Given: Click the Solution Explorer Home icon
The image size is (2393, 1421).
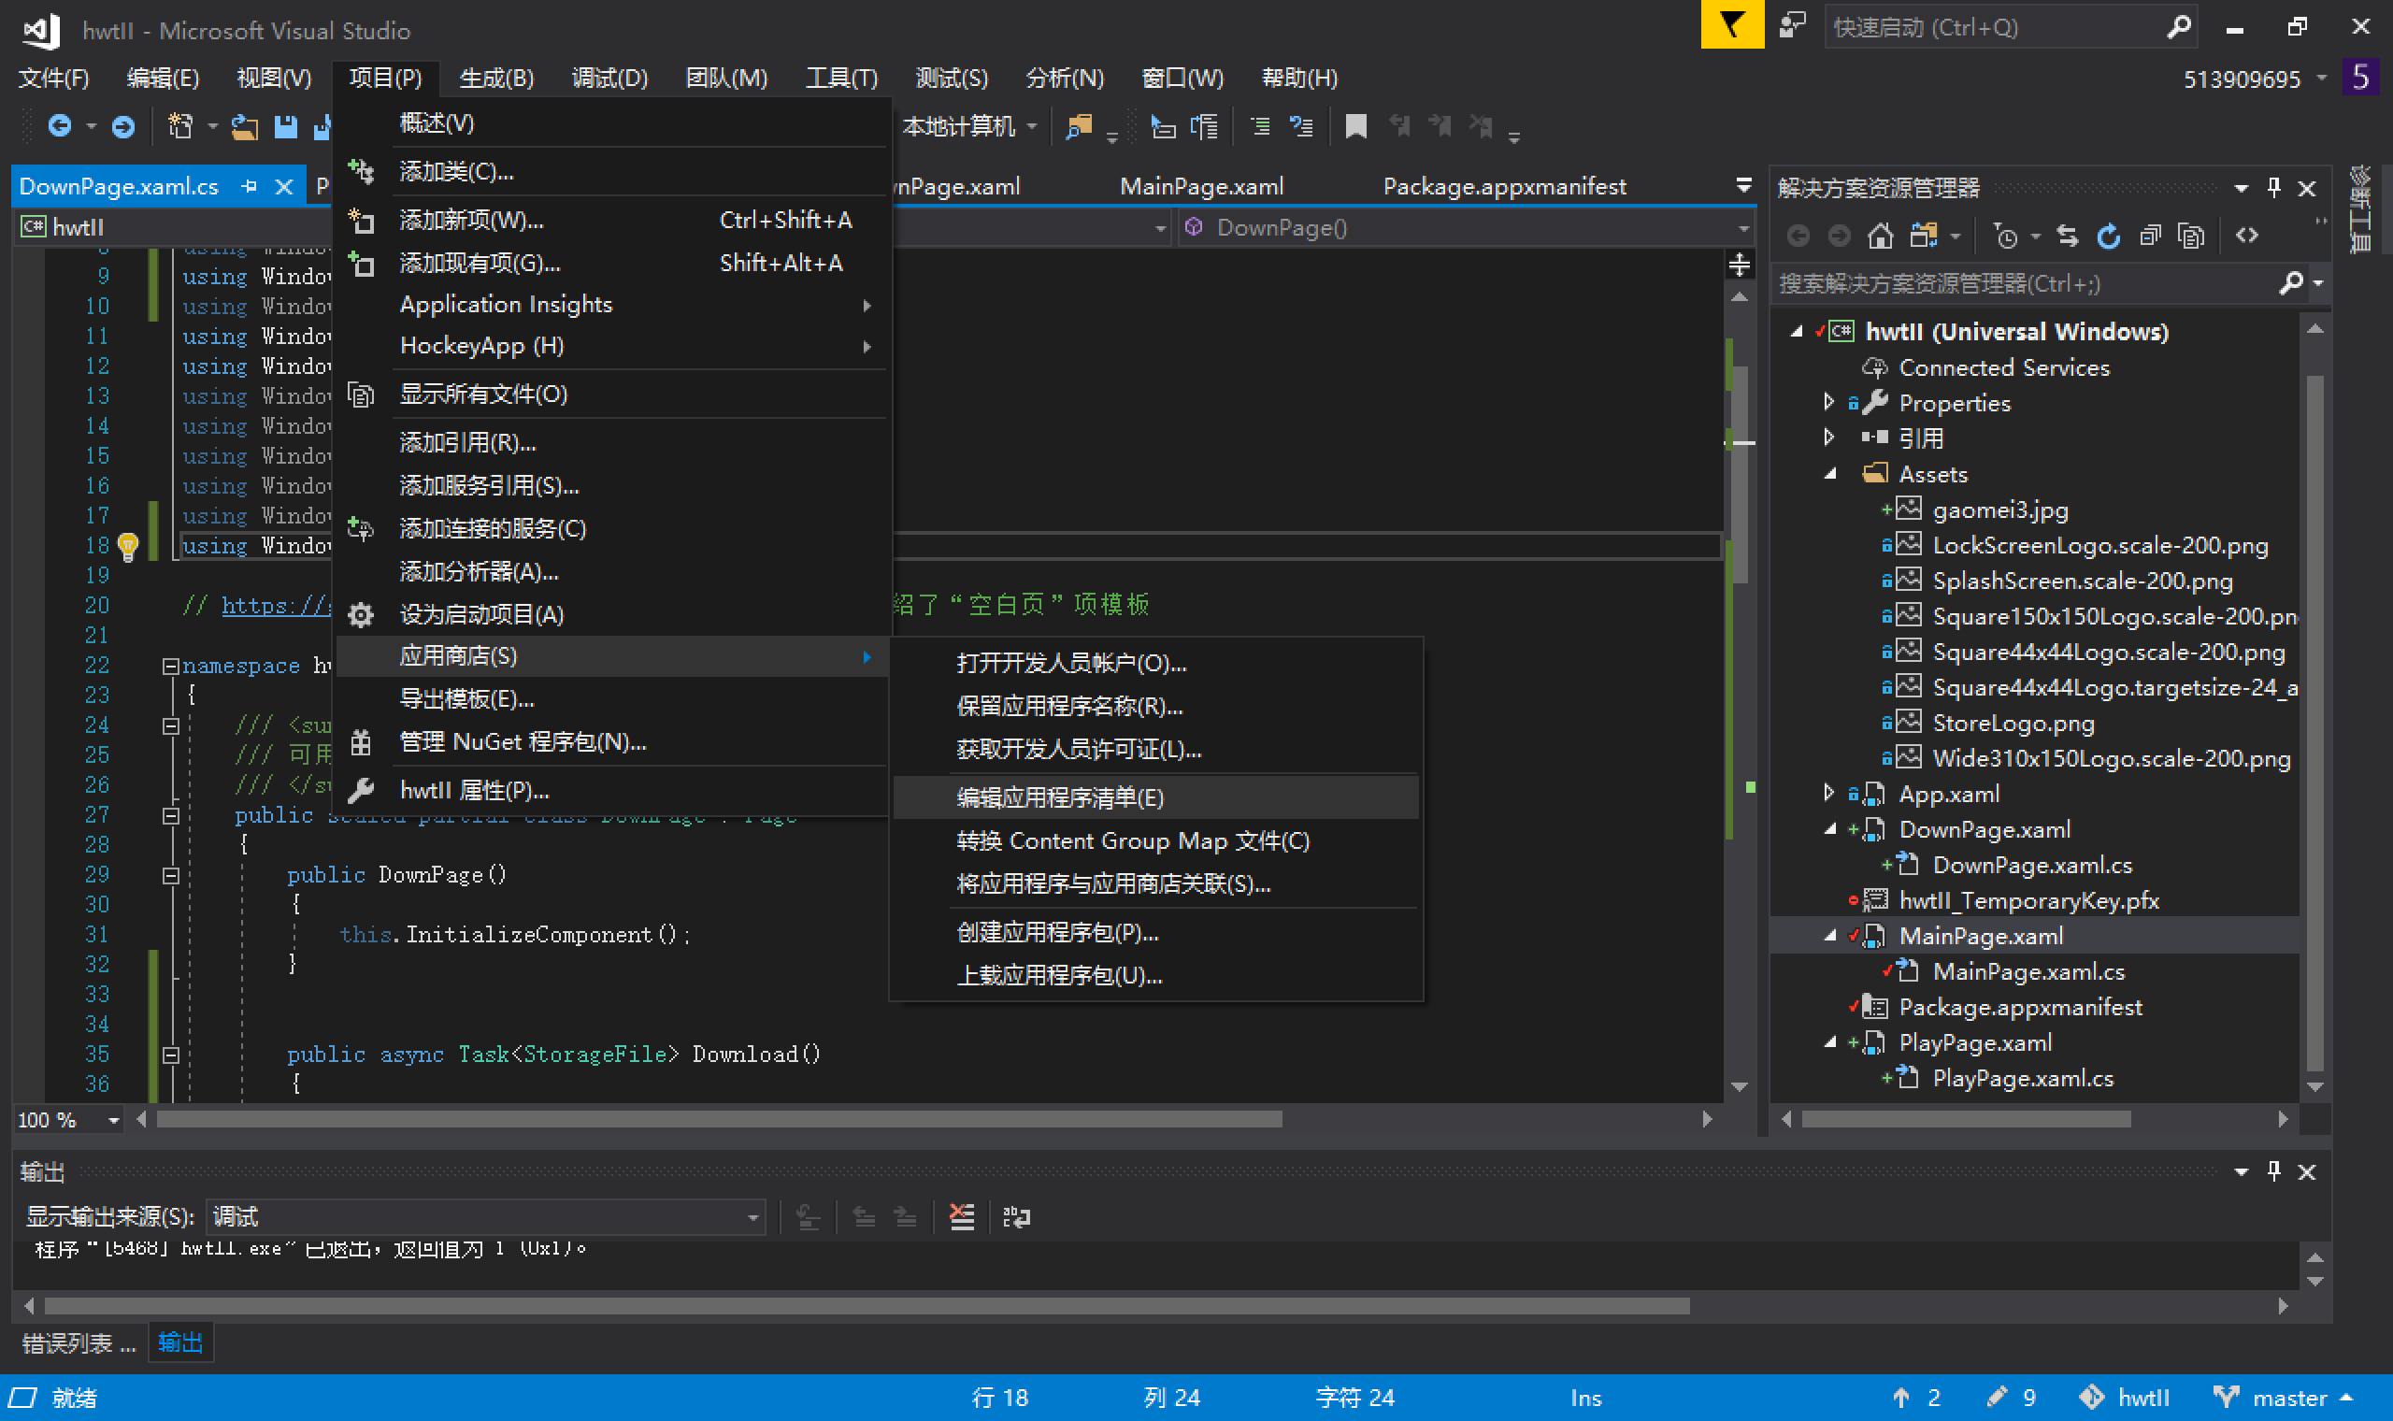Looking at the screenshot, I should [x=1880, y=236].
